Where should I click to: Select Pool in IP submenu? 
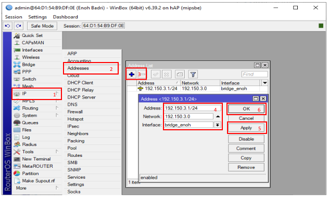pos(92,148)
